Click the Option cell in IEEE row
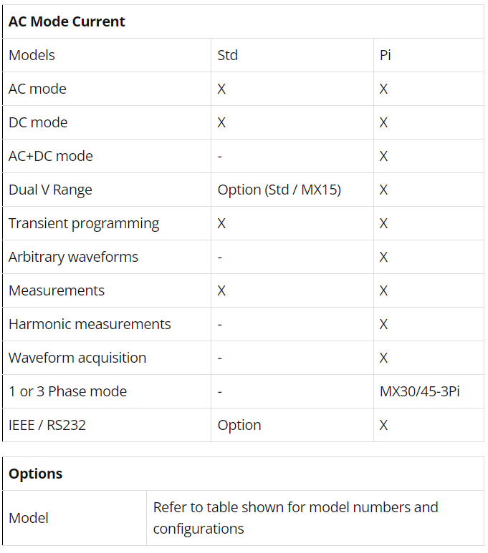Image resolution: width=488 pixels, height=553 pixels. 239,426
